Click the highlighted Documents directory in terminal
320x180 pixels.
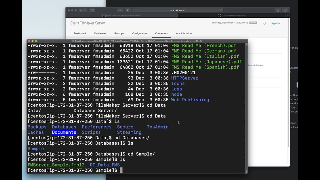(64, 132)
